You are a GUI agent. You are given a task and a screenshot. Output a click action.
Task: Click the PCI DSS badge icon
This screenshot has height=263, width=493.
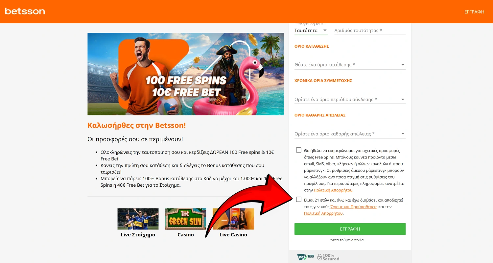coord(306,257)
